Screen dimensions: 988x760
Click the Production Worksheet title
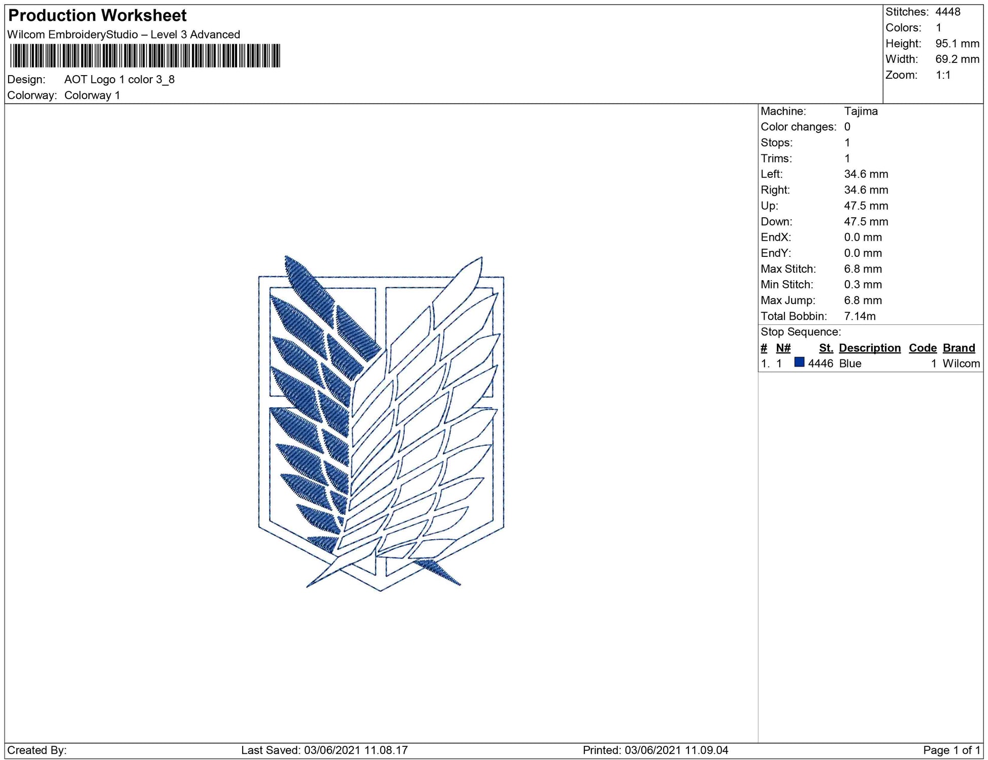[97, 16]
